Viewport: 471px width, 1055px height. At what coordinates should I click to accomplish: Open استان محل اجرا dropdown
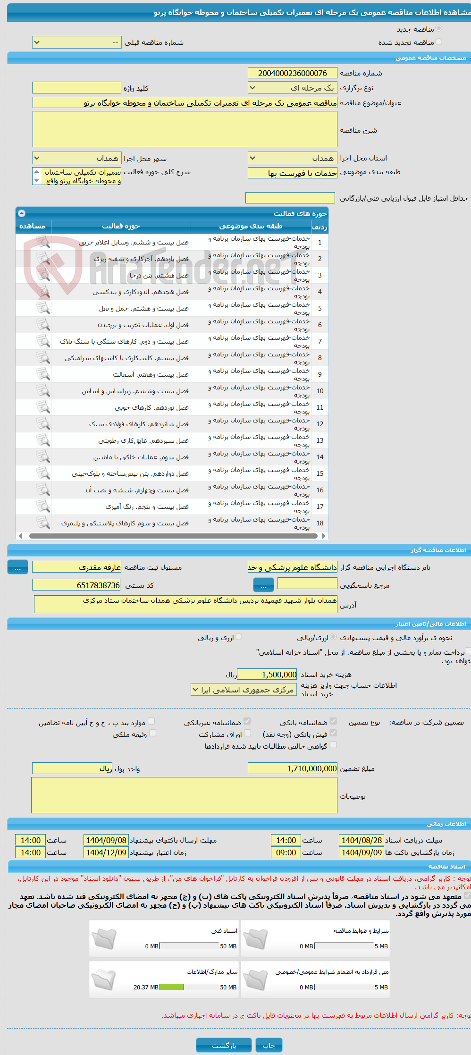292,158
